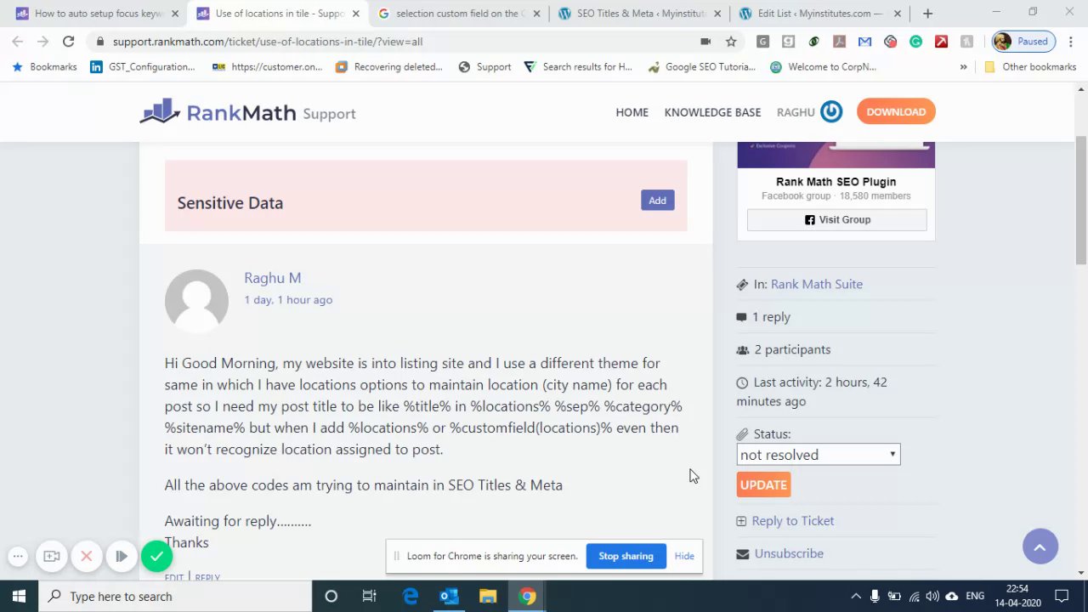Open the Other bookmarks folder

coord(1030,66)
